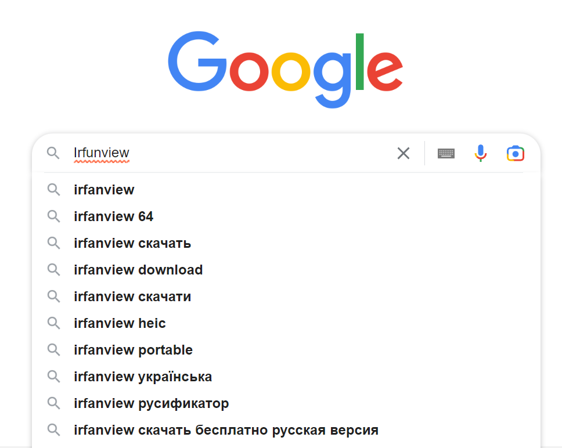Open the on-screen keyboard input tool

point(446,153)
